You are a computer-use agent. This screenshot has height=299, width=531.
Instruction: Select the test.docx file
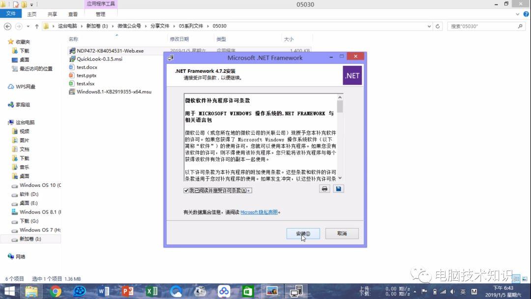click(87, 67)
